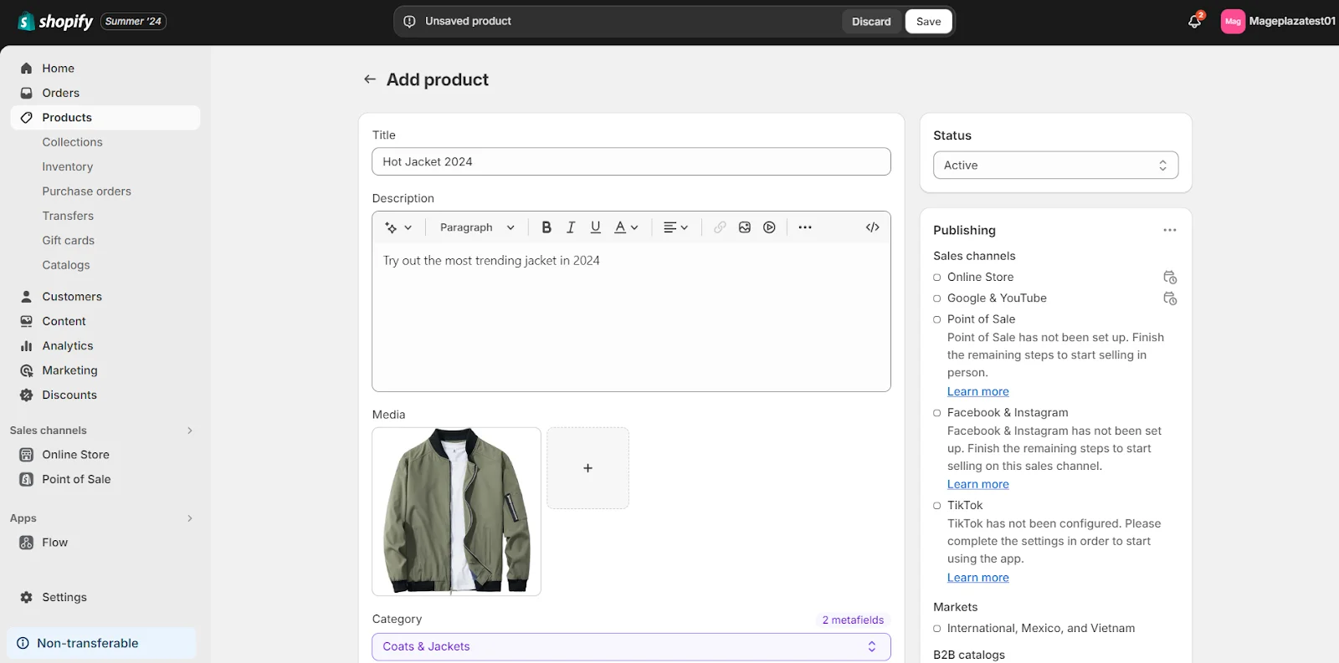Open the Mageplazatest01 account avatar
The height and width of the screenshot is (663, 1339).
[x=1233, y=22]
